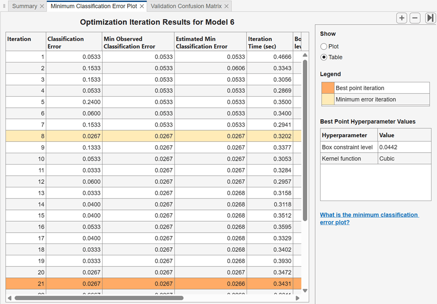Screen dimensions: 437x304
Task: Click the hide sidebar panel icon
Action: (430, 18)
